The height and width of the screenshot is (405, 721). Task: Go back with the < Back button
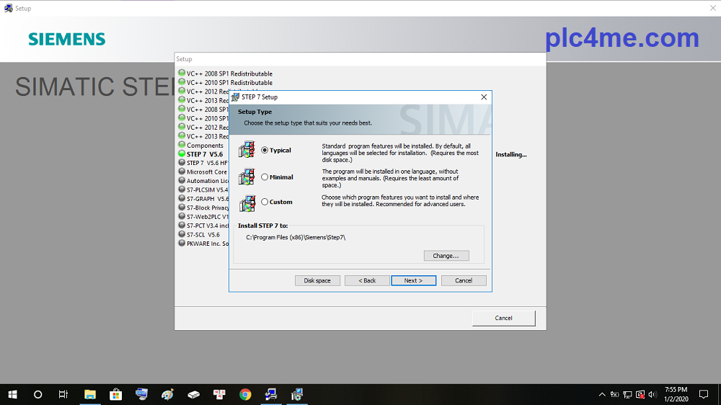click(367, 280)
